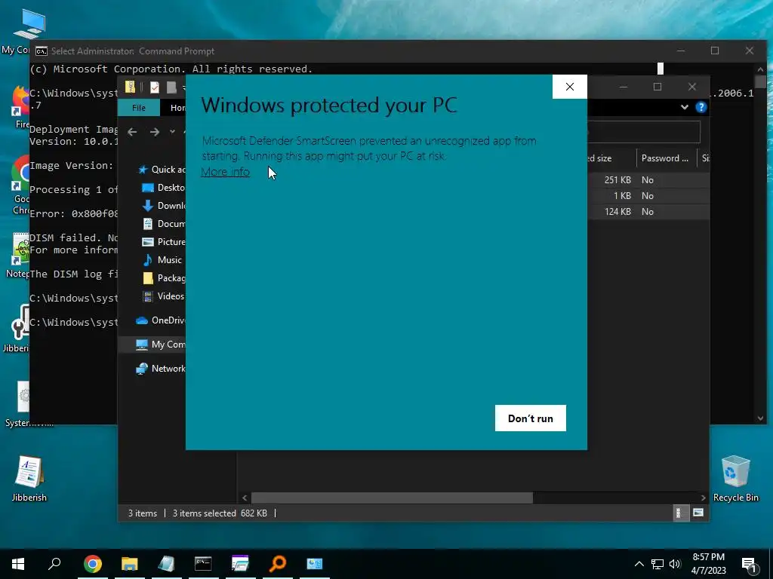Open the orange magnifier app in taskbar
This screenshot has height=579, width=773.
[x=278, y=564]
